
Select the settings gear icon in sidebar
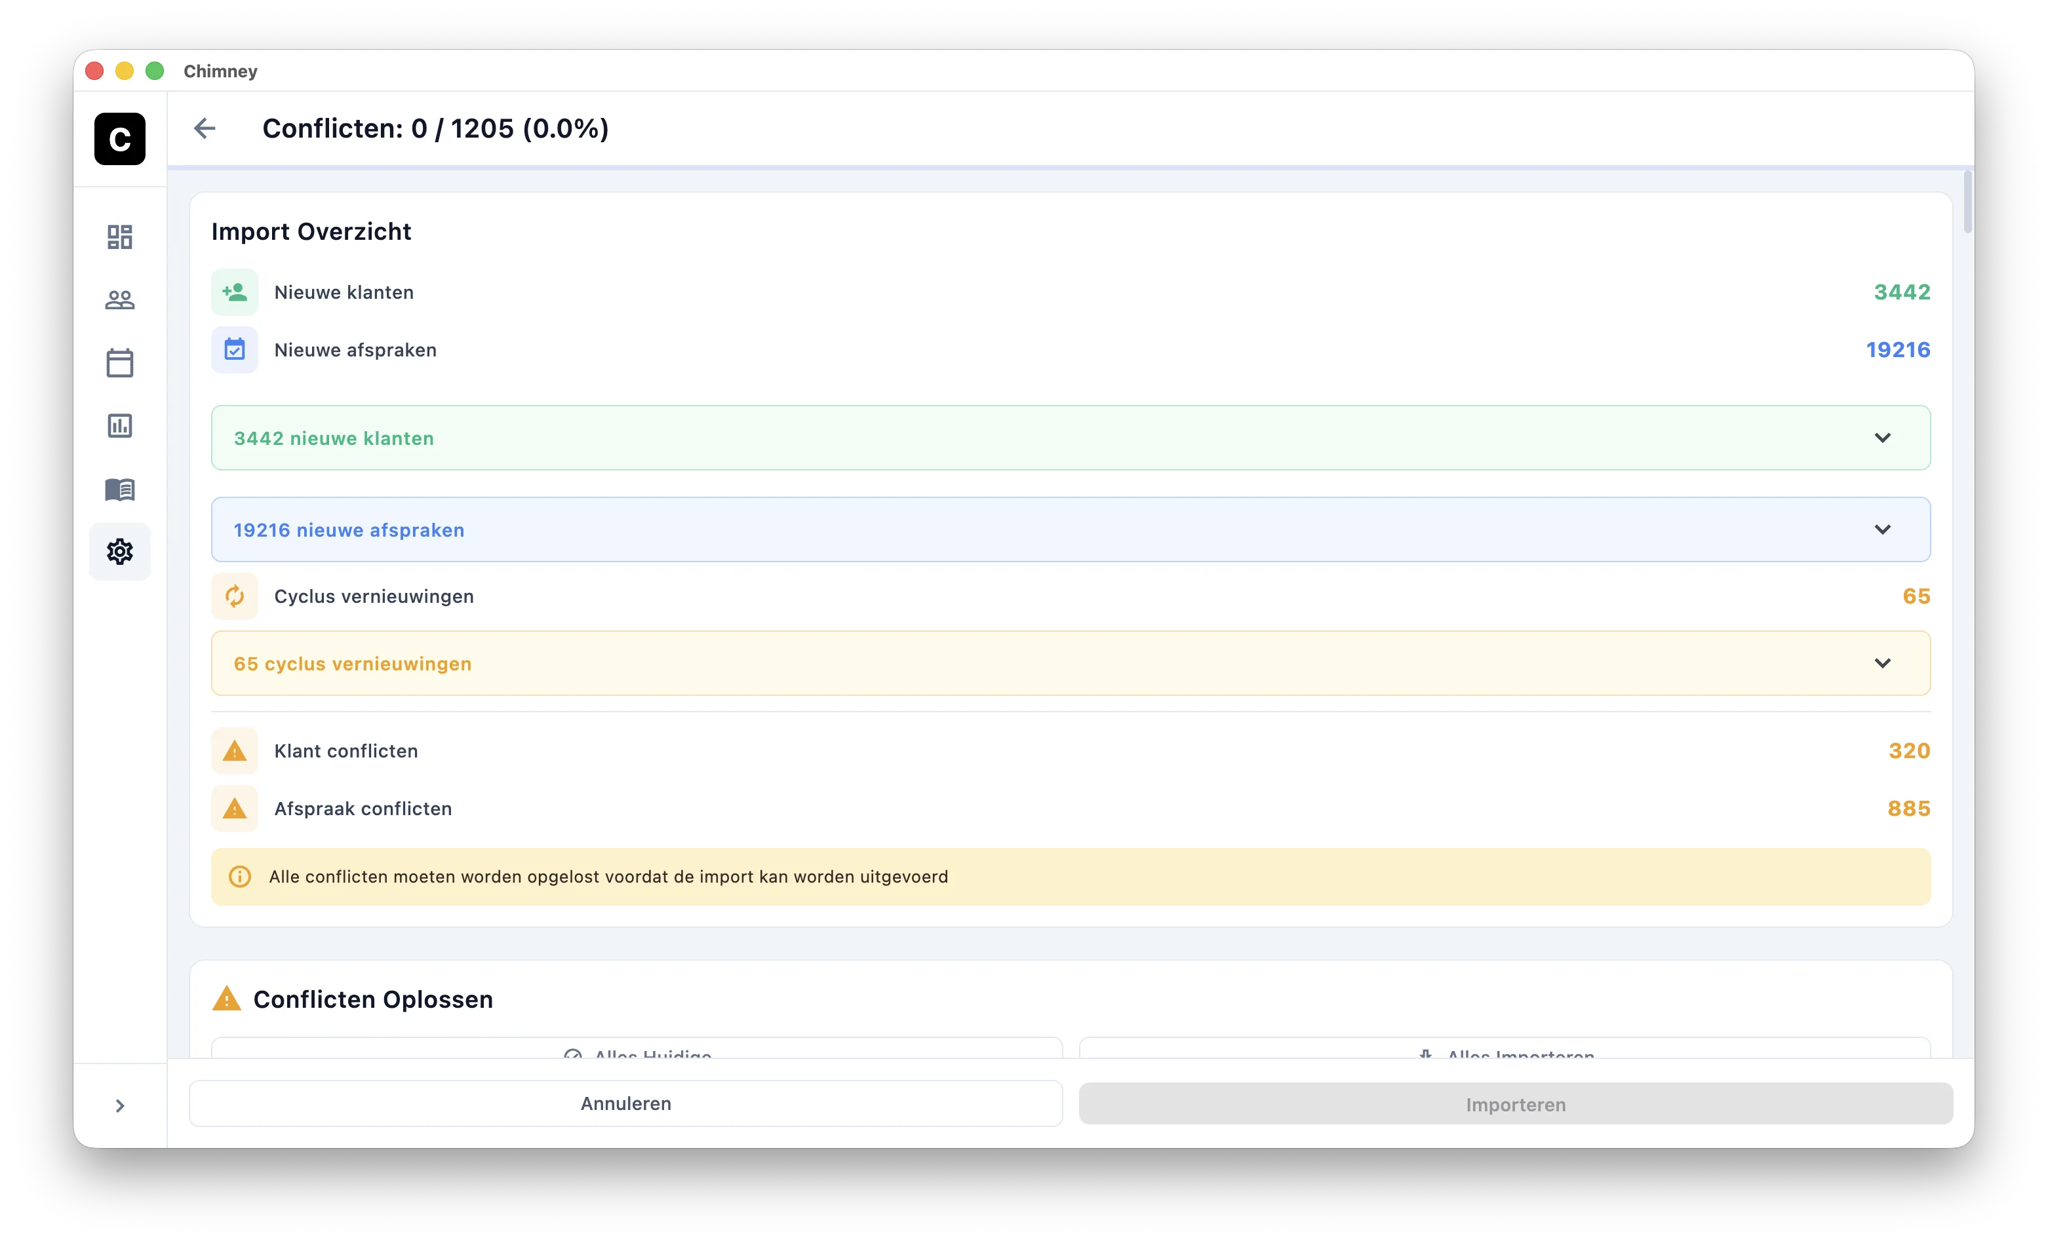120,552
